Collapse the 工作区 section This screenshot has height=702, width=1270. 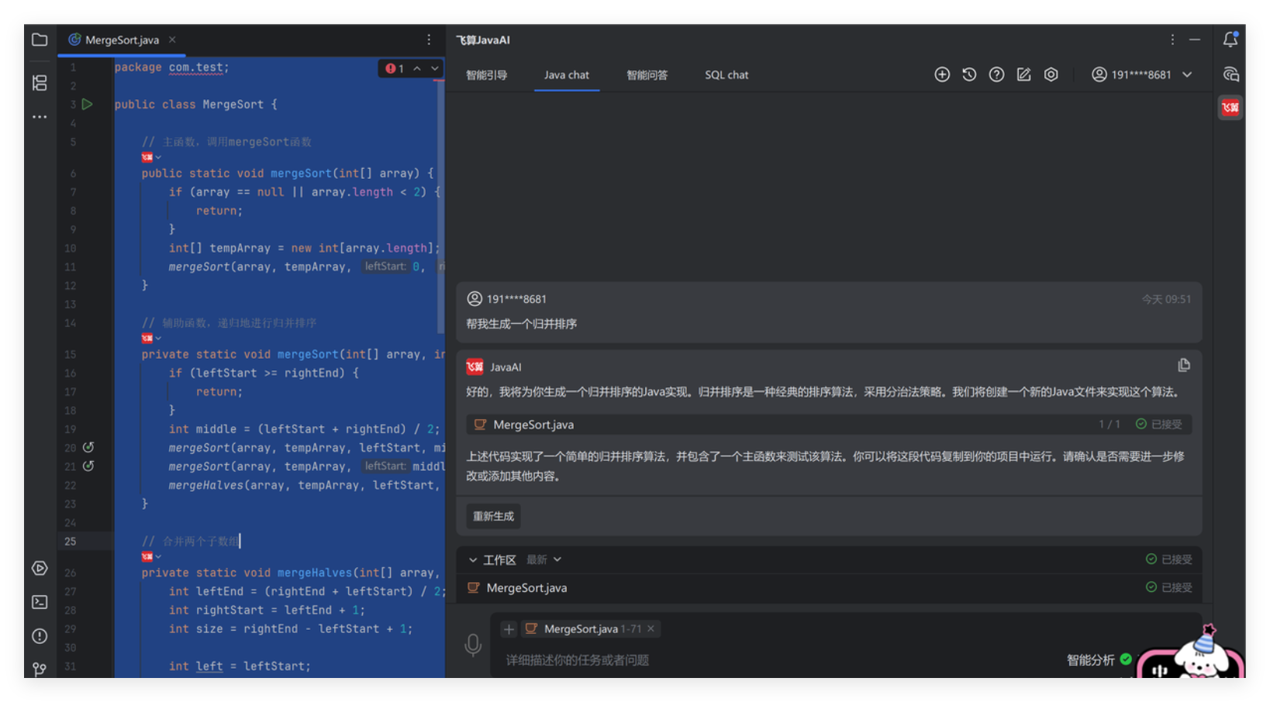(x=473, y=559)
